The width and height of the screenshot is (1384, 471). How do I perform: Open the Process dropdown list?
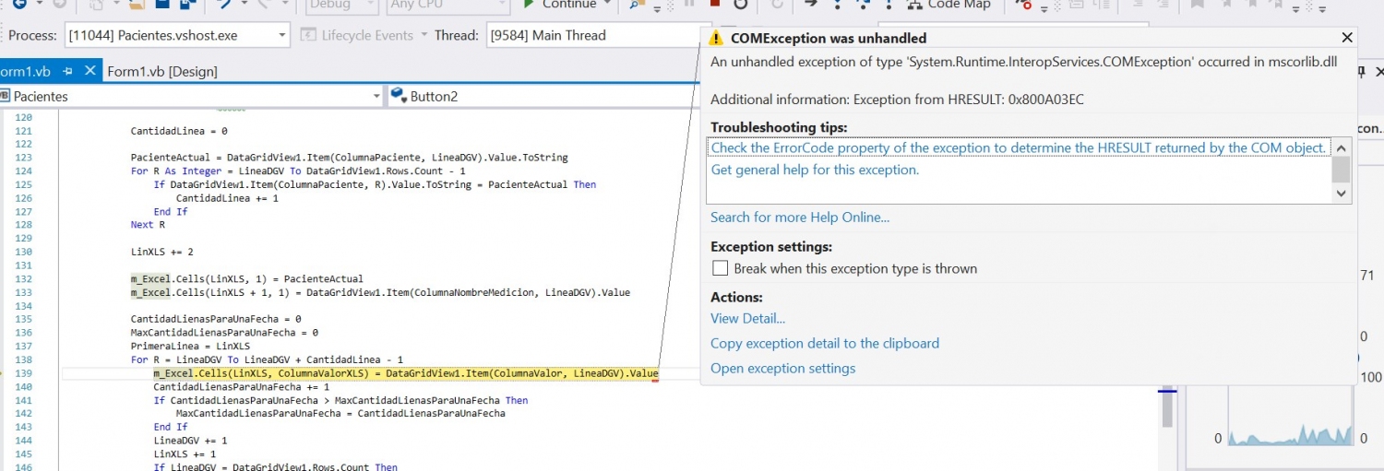pos(281,36)
